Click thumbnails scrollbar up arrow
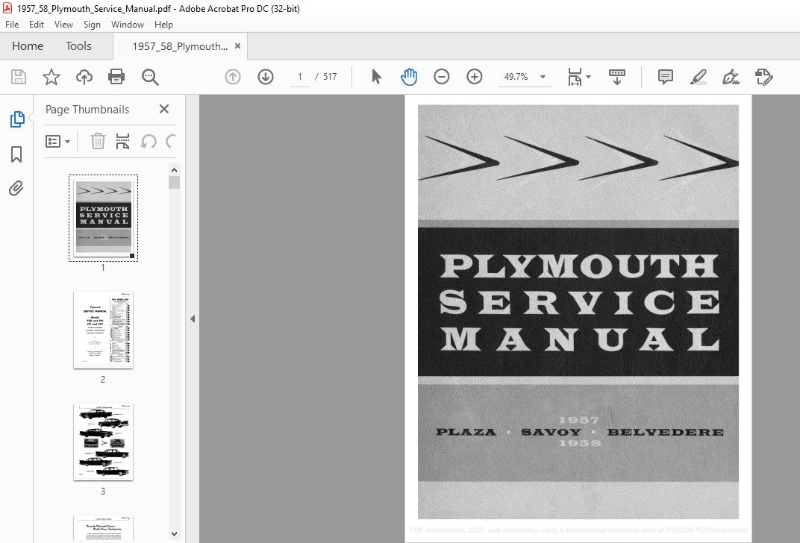 [x=175, y=170]
